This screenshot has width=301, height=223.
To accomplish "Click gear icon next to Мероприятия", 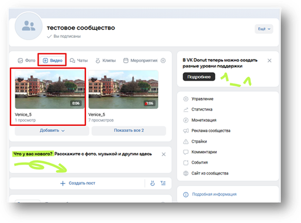I will 163,61.
